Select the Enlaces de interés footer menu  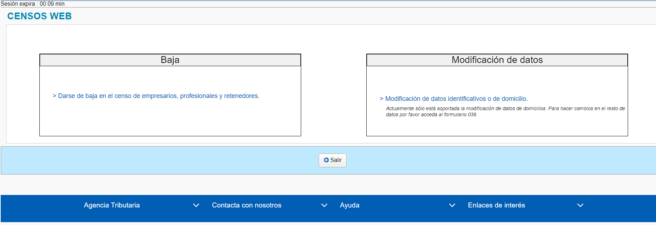click(496, 205)
